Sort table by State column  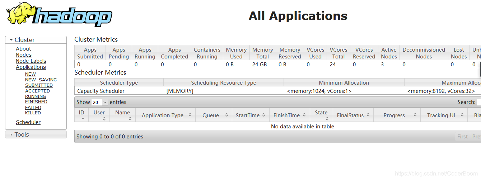[x=321, y=115]
